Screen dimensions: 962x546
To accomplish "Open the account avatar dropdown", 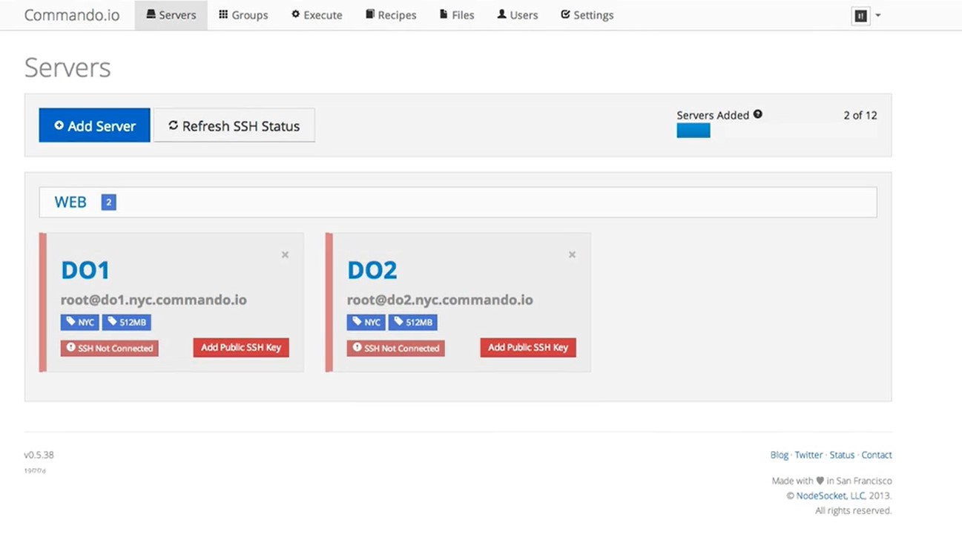I will [x=866, y=16].
